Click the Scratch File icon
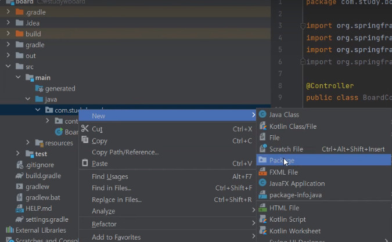This screenshot has height=242, width=392. click(262, 149)
